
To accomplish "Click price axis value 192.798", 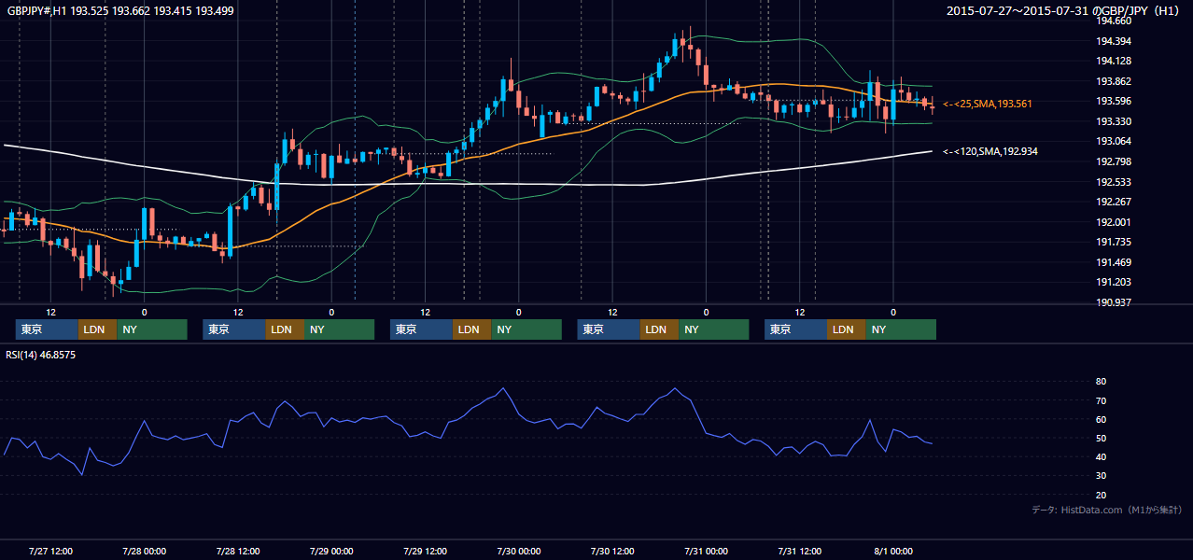I will point(1114,161).
